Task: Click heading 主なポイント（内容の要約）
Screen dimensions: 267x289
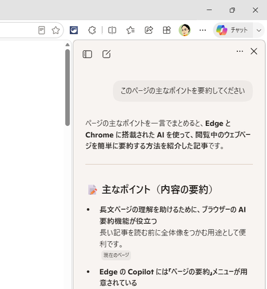Action: click(x=157, y=189)
